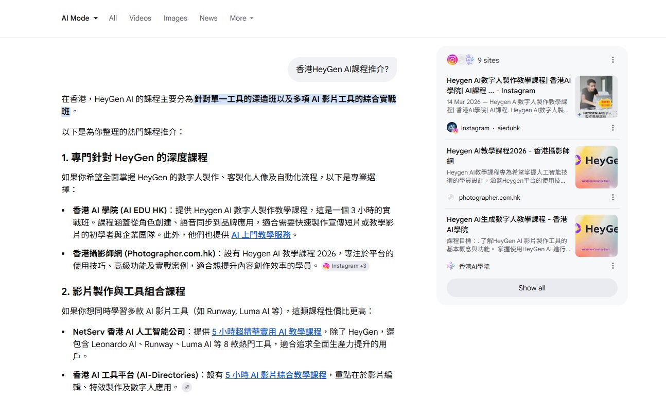Click the Show all sites button
The width and height of the screenshot is (666, 398).
pos(532,288)
